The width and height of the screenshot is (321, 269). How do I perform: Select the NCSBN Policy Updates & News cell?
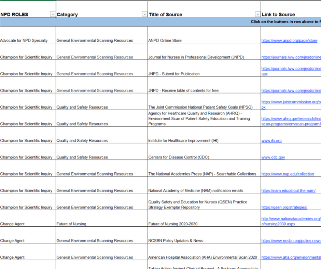[204, 235]
